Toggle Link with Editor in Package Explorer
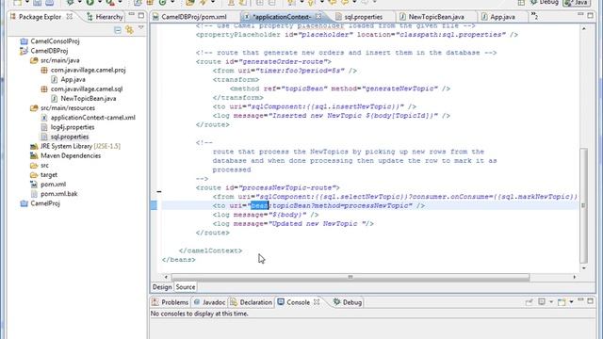The width and height of the screenshot is (603, 339). click(129, 29)
